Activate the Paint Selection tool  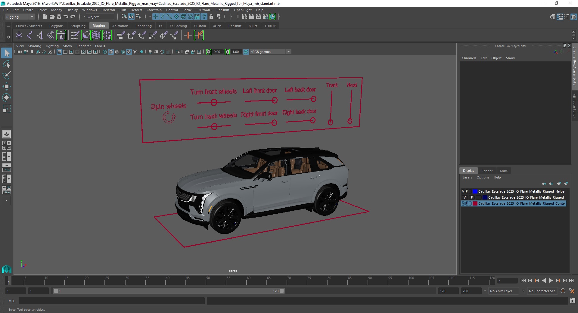[7, 75]
